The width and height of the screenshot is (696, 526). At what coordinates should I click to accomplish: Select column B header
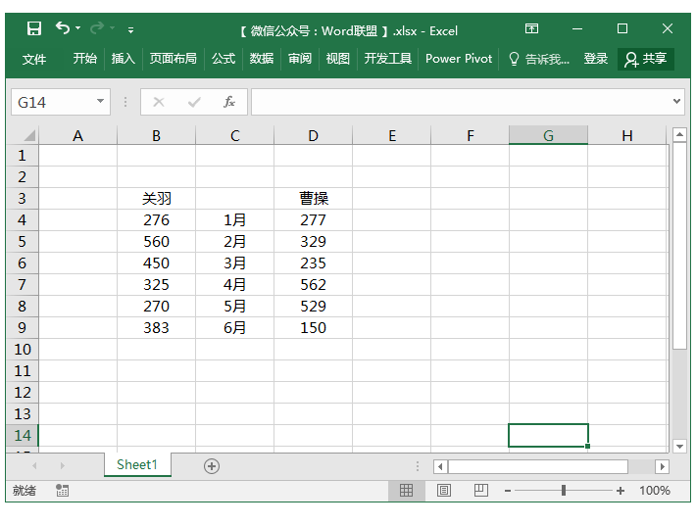[x=156, y=135]
